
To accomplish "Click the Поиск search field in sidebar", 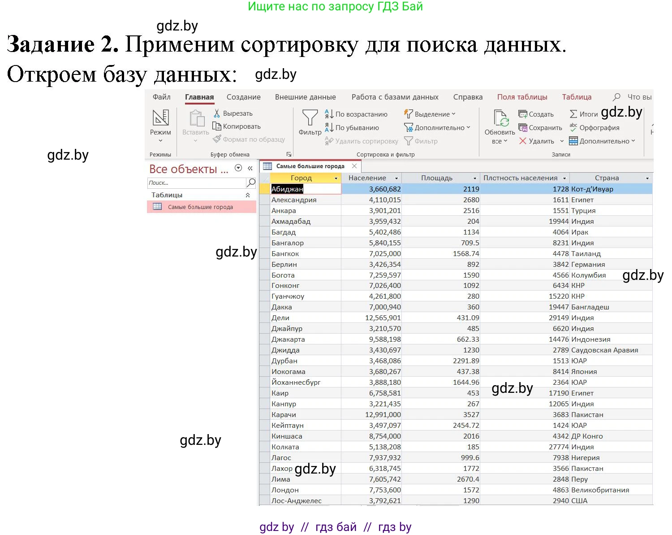I will 197,183.
